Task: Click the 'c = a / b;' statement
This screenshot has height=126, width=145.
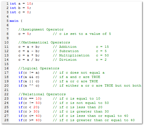Action: coord(29,60)
